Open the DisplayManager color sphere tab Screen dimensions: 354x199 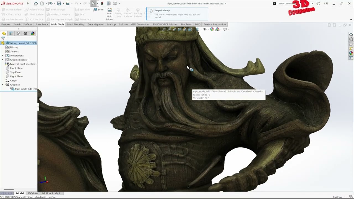pos(33,33)
